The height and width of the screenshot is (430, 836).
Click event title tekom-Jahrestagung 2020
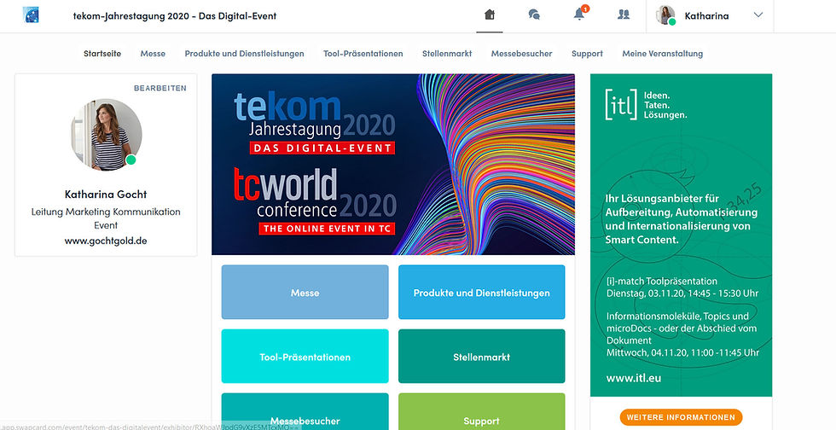pyautogui.click(x=175, y=16)
